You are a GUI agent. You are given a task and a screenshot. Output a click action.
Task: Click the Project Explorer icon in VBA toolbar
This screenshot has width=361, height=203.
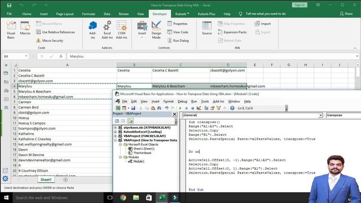point(206,108)
